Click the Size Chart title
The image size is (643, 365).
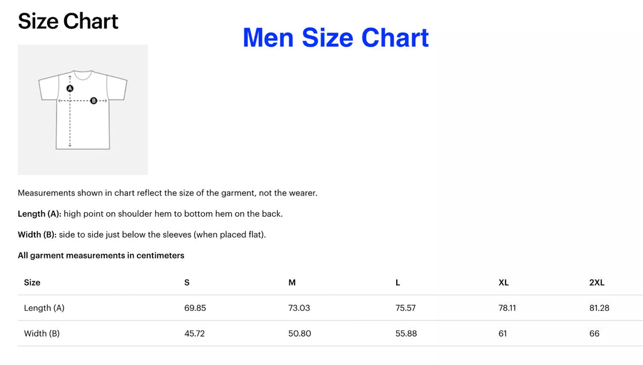(68, 21)
